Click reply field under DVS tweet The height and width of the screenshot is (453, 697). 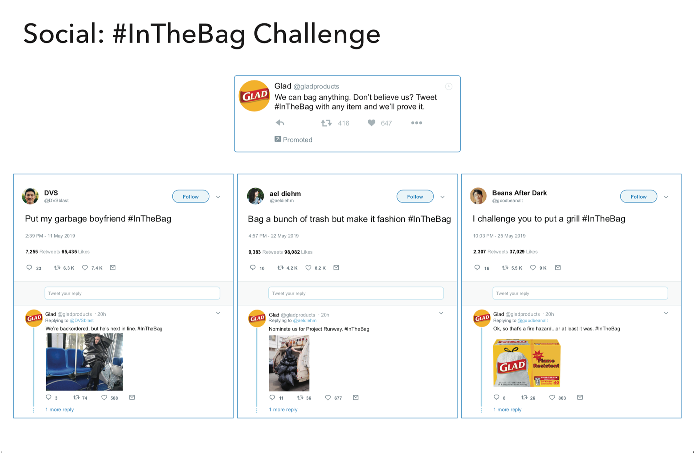tap(132, 293)
